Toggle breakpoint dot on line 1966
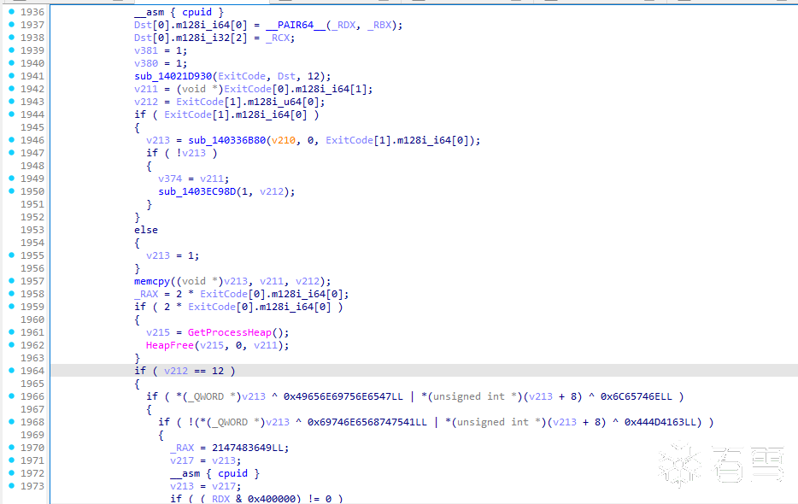Image resolution: width=798 pixels, height=504 pixels. pos(12,396)
